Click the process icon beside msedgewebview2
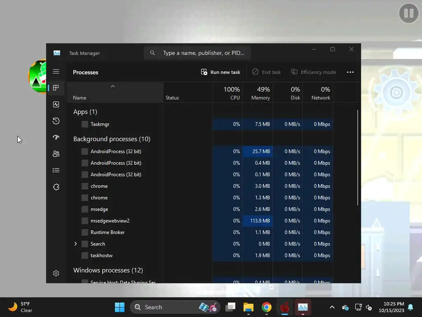The height and width of the screenshot is (317, 422). [85, 221]
